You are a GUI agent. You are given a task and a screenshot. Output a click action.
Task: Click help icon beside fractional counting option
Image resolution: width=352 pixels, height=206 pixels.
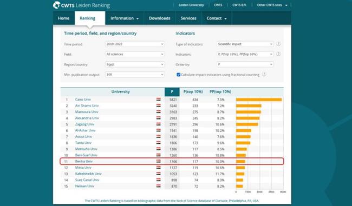click(264, 75)
